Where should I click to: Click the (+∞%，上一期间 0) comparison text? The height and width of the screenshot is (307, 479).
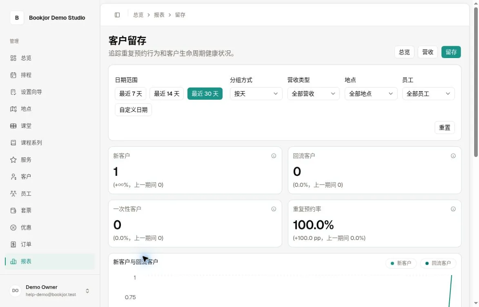coord(138,185)
